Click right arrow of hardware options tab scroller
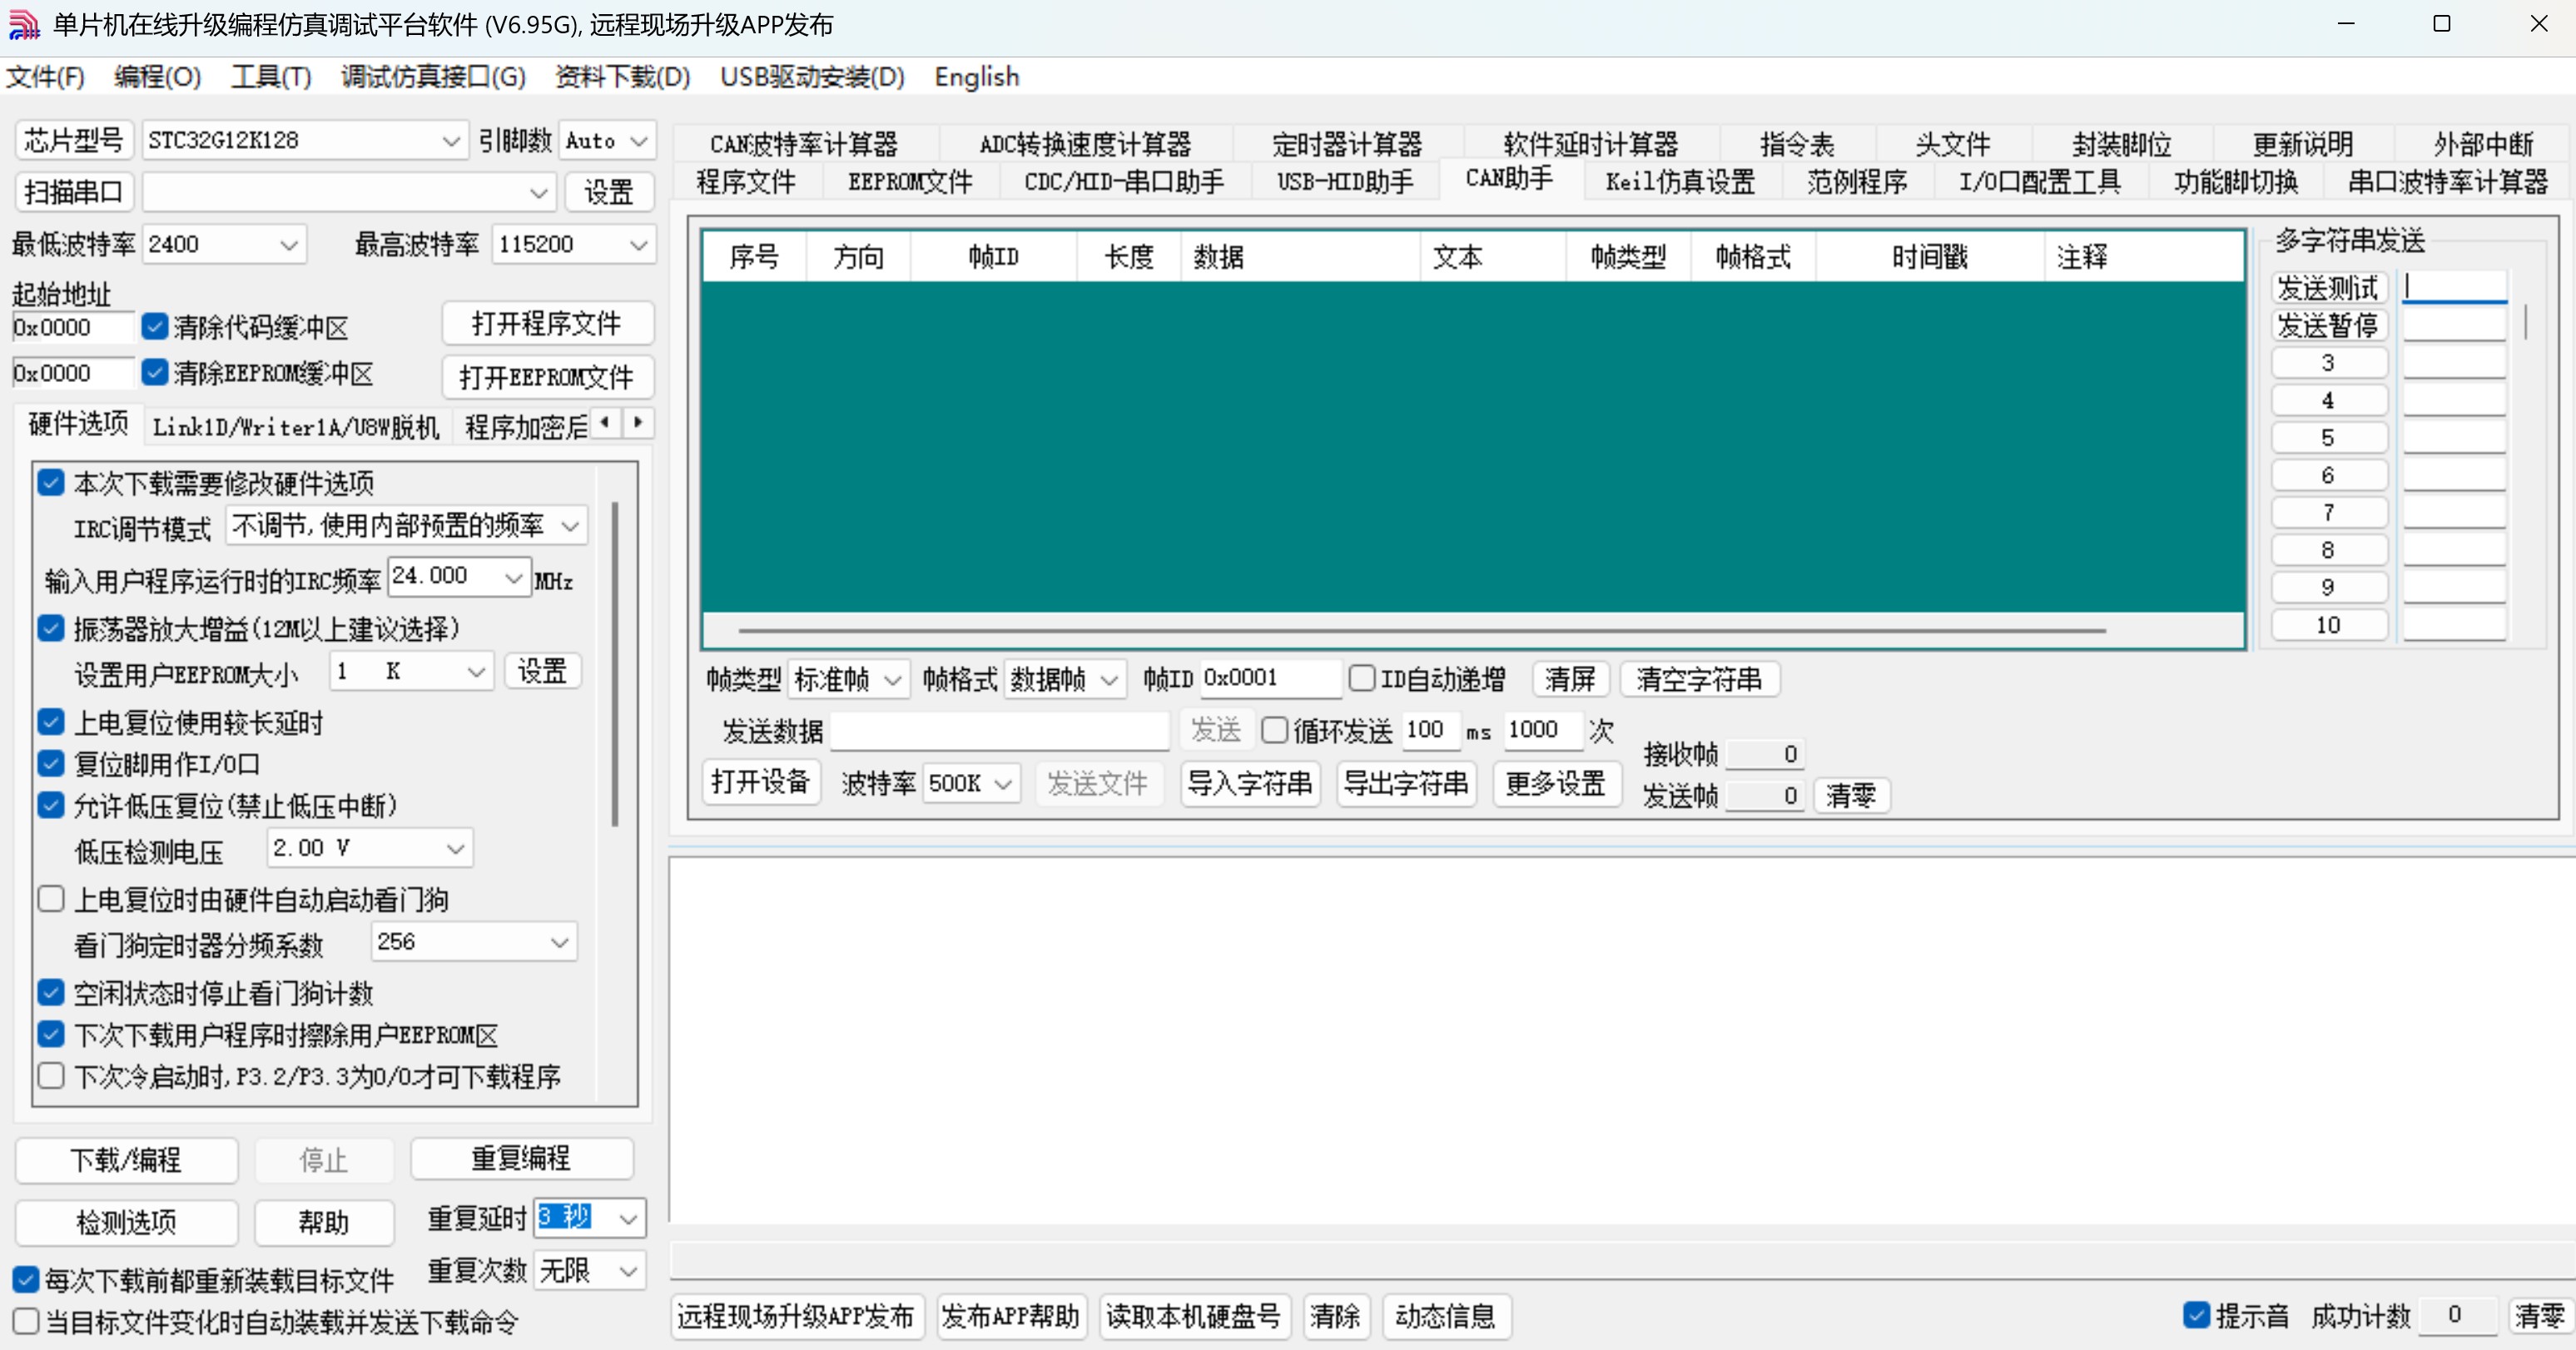Image resolution: width=2576 pixels, height=1350 pixels. [x=638, y=423]
